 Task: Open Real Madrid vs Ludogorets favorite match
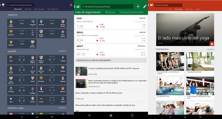click(22, 23)
